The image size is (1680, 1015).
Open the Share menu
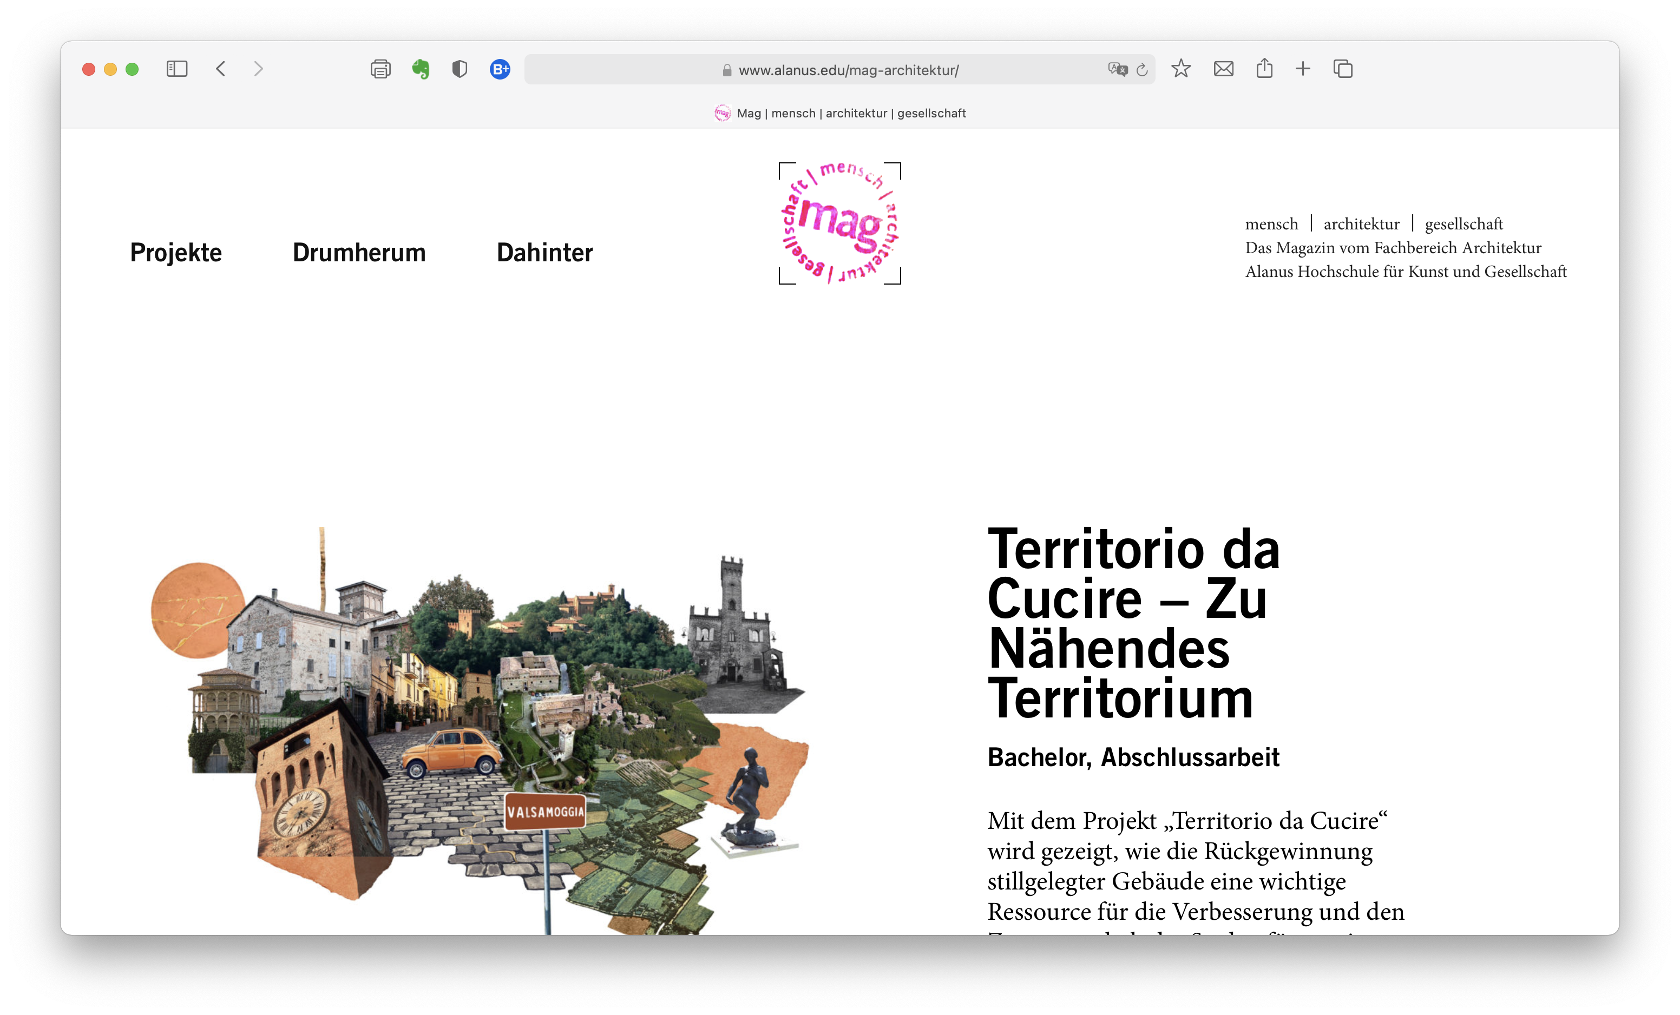click(1265, 68)
